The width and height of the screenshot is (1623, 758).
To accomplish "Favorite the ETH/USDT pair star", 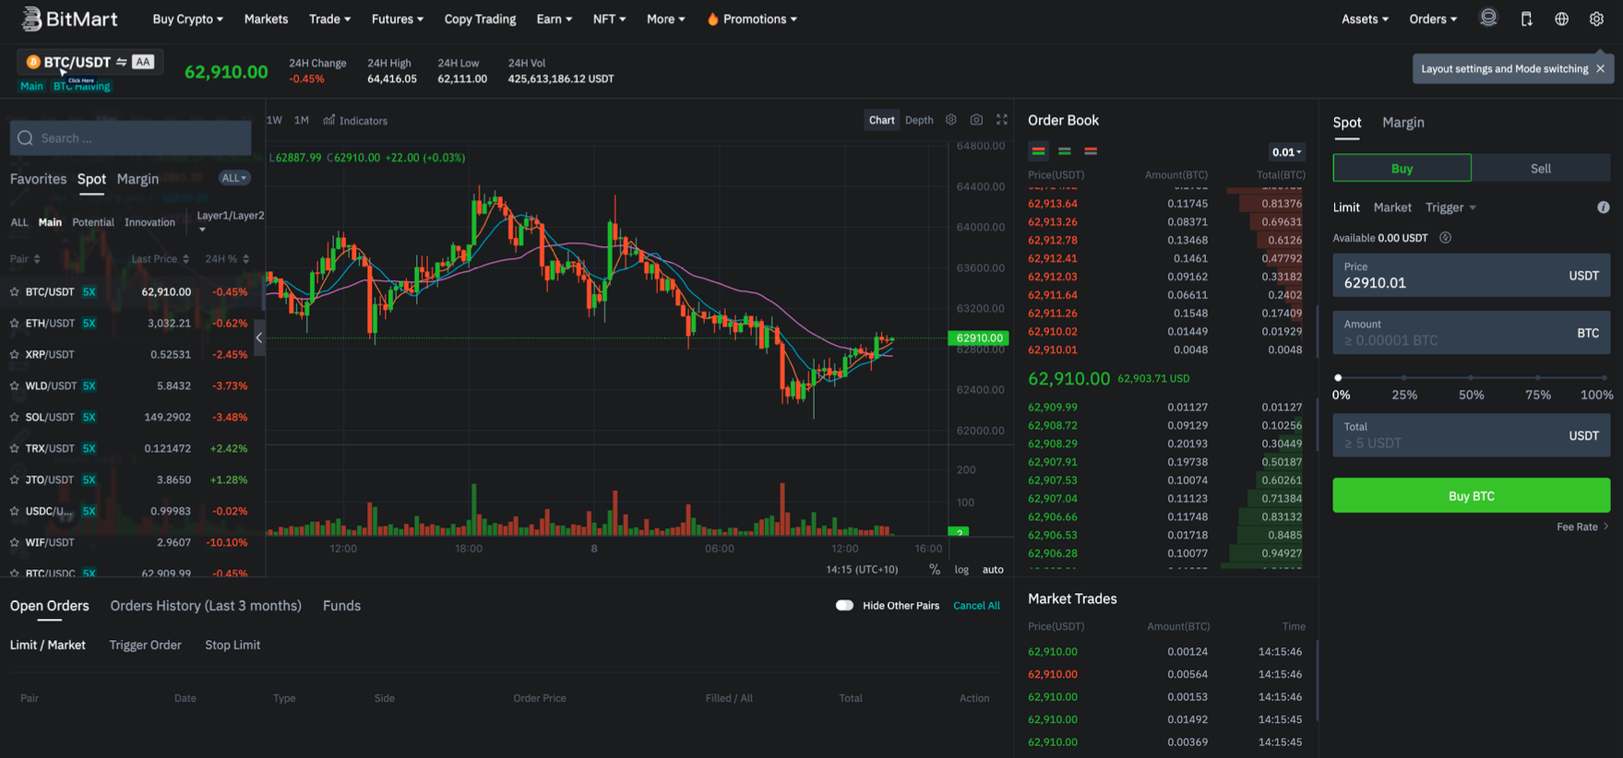I will click(15, 323).
